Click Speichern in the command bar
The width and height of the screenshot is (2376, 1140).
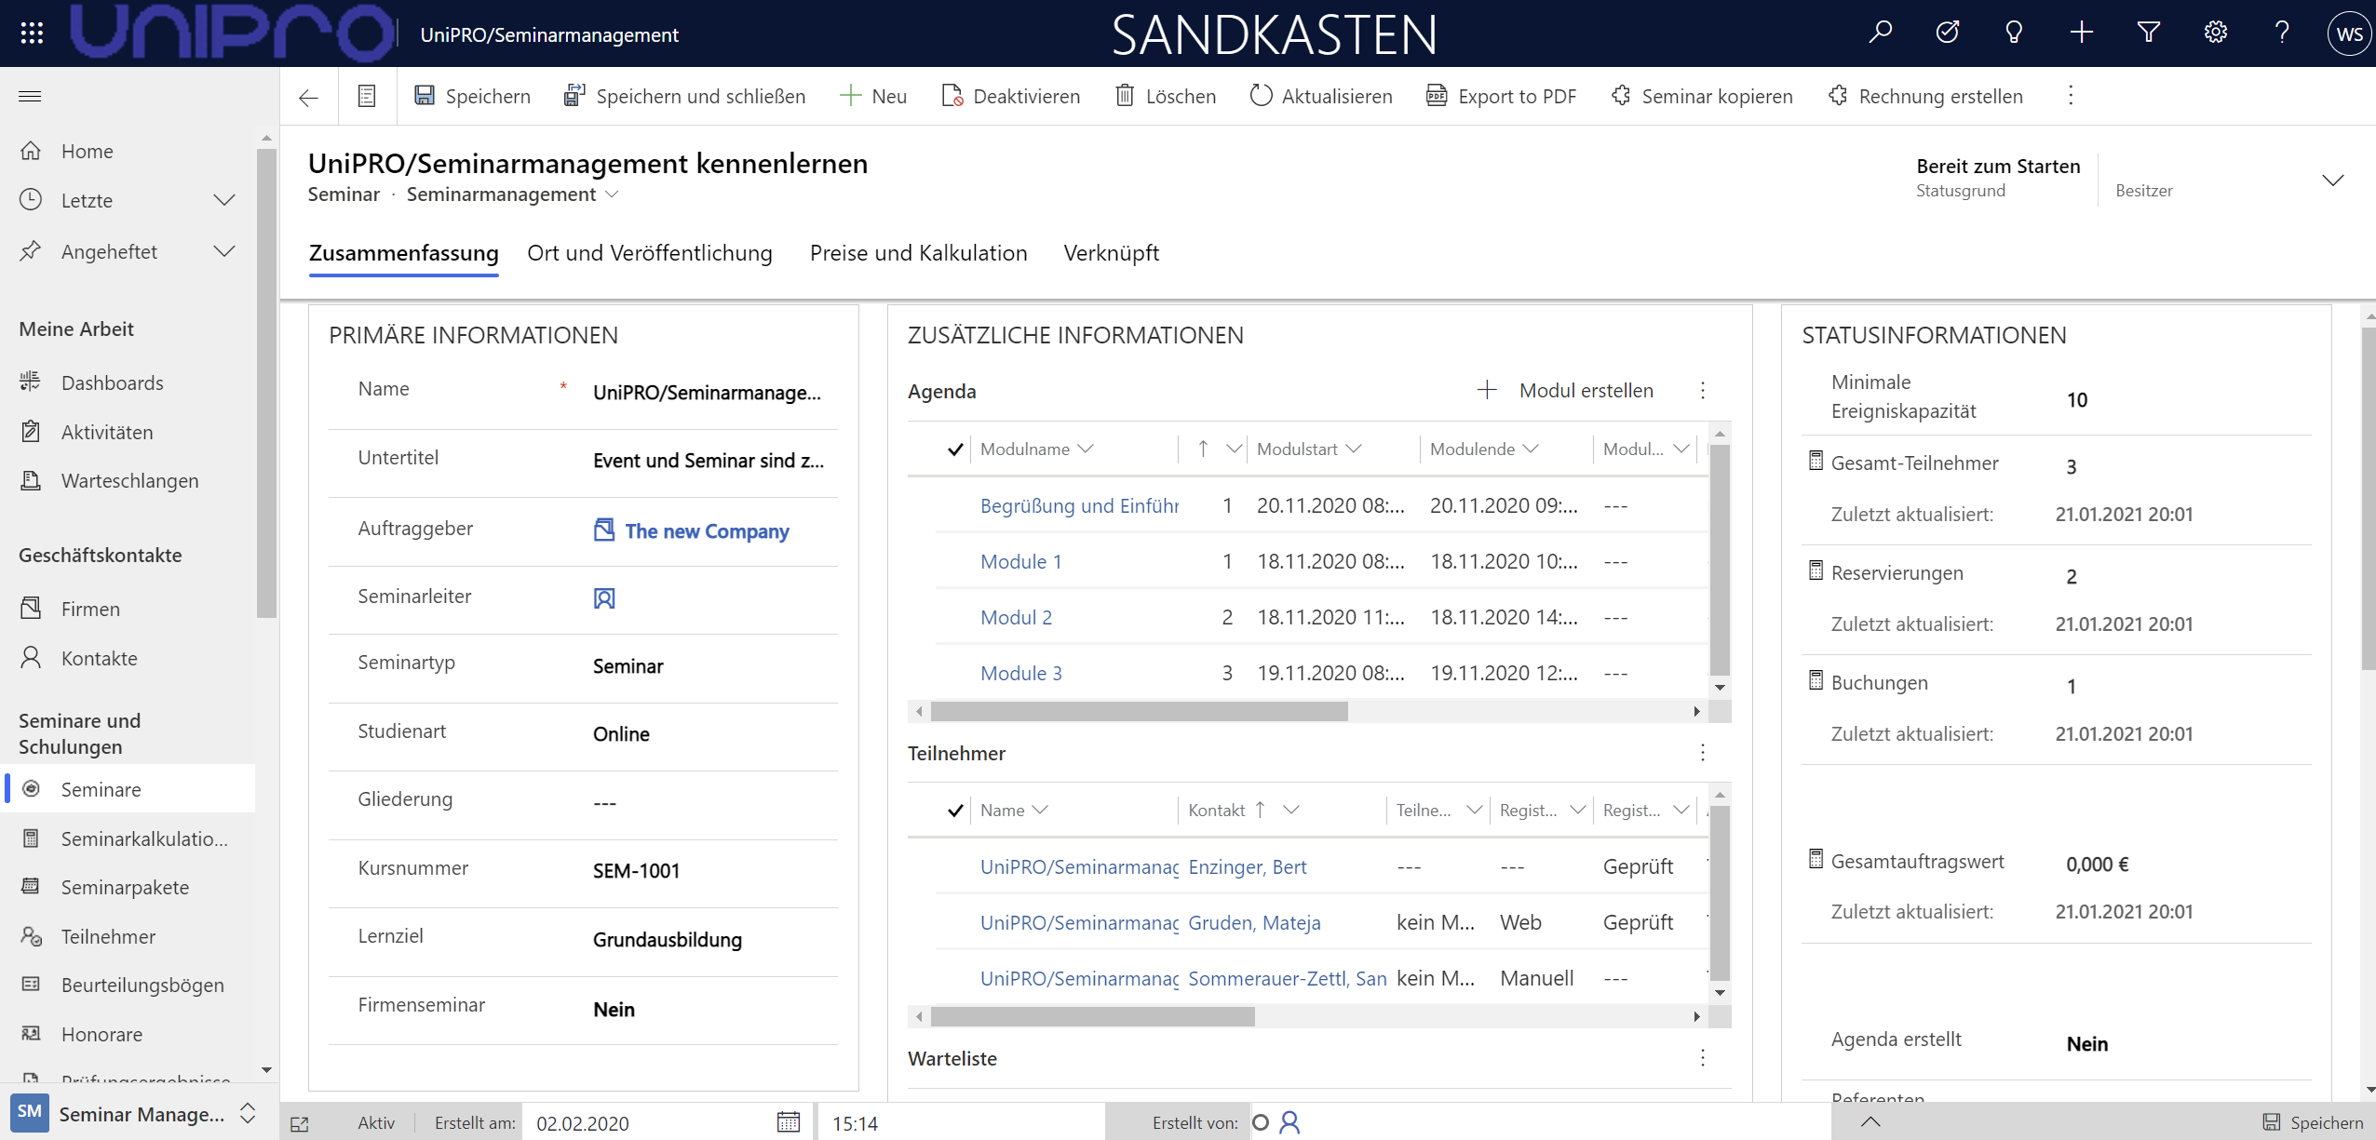tap(473, 96)
